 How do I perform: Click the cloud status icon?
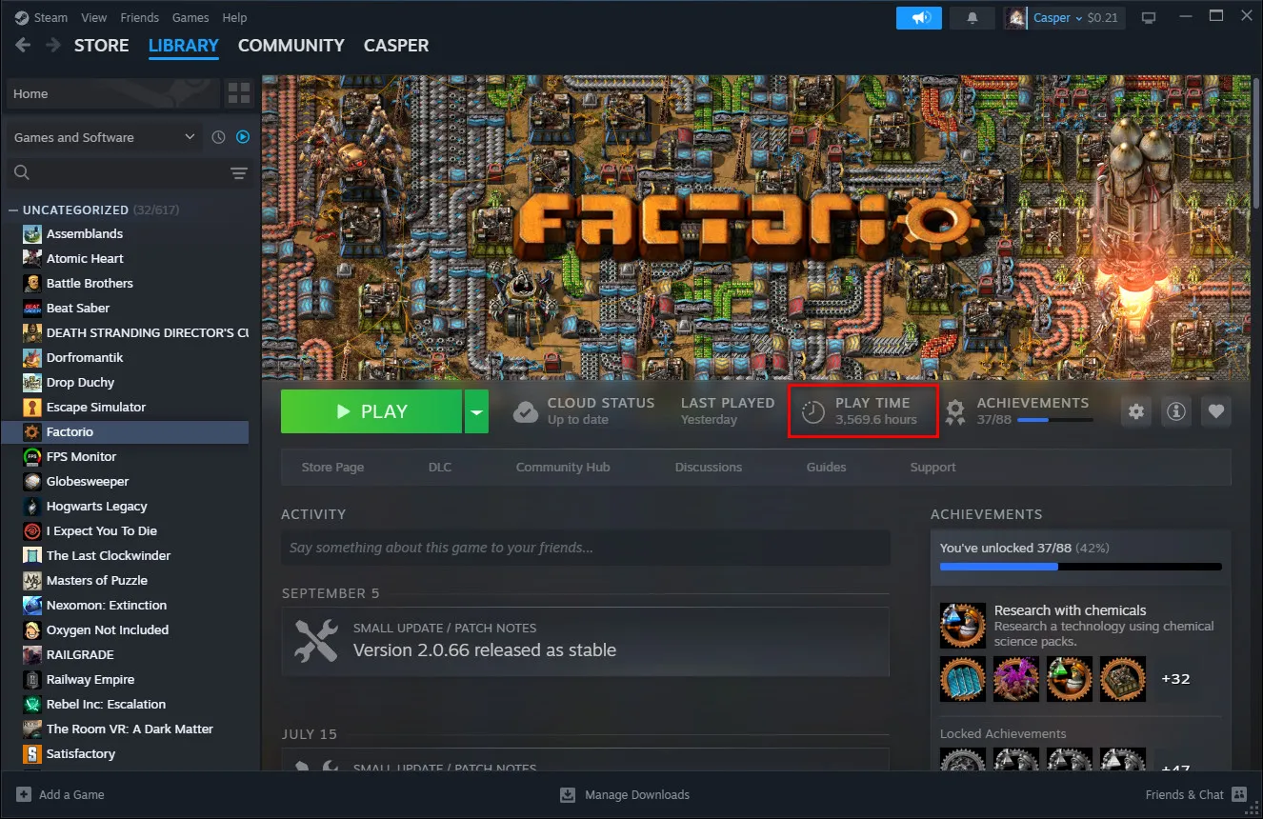click(x=526, y=411)
